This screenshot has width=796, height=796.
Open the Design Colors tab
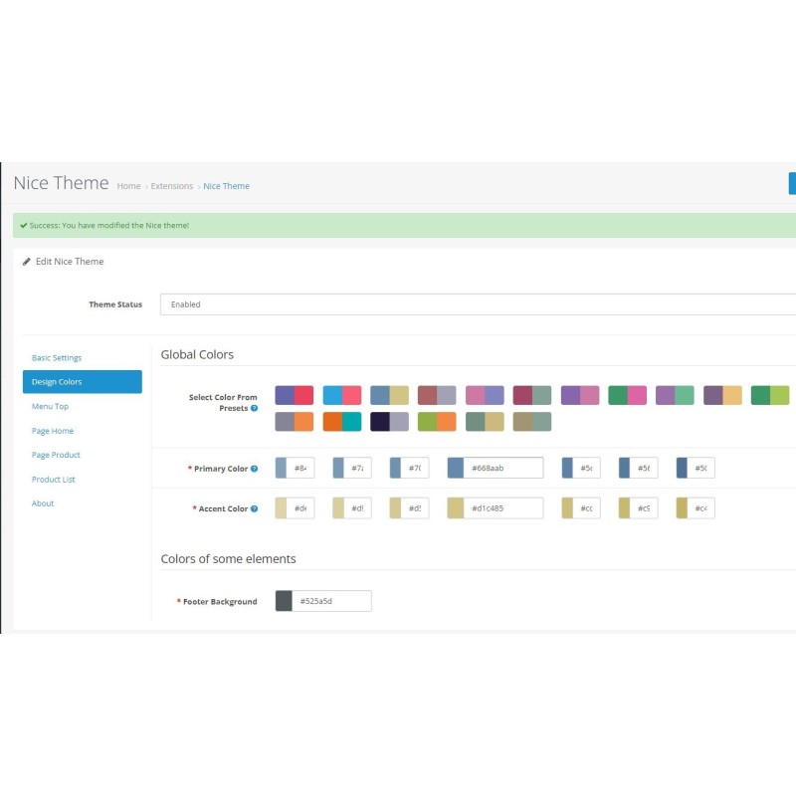[82, 382]
